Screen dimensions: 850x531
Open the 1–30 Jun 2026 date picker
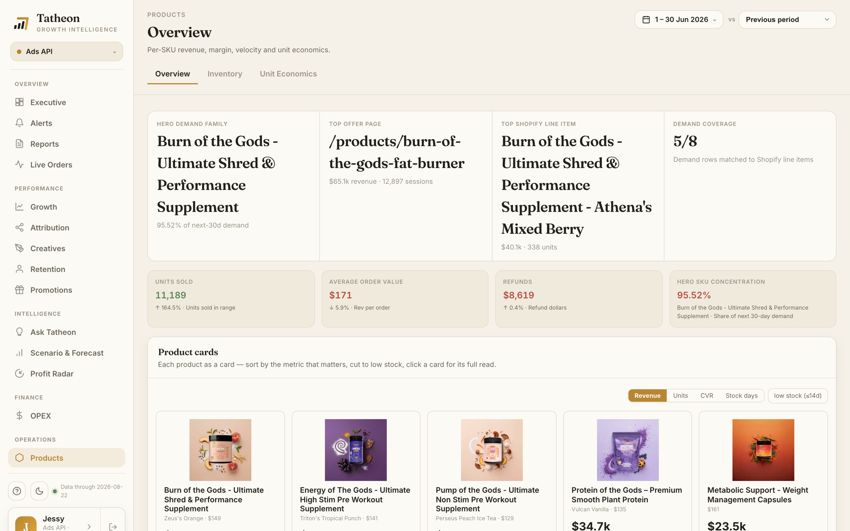[678, 19]
